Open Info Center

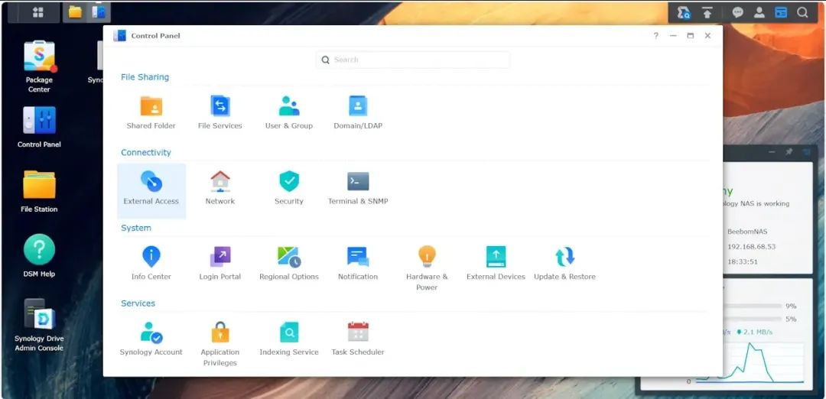coord(151,263)
